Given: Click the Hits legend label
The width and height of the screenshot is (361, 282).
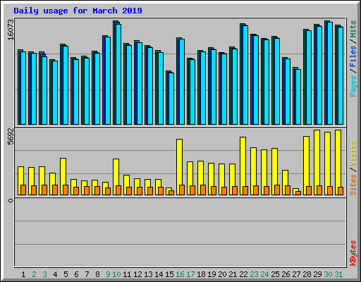Looking at the screenshot, I should tap(353, 29).
